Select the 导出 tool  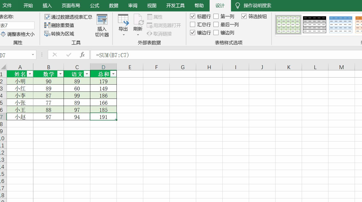tap(123, 24)
